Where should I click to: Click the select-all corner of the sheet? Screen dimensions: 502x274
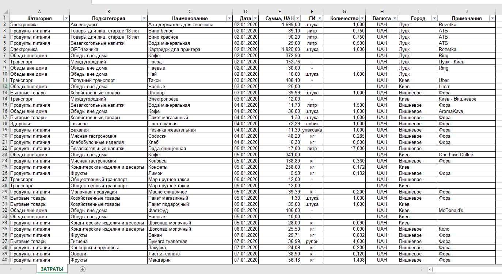(4, 12)
